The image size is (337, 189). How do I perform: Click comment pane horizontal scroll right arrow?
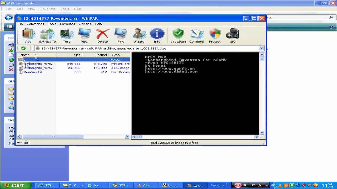coord(256,137)
